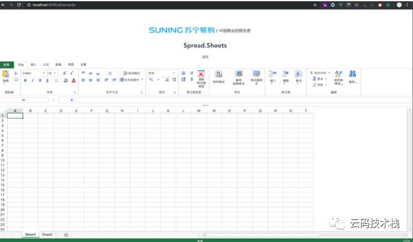This screenshot has height=242, width=413.
Task: Open the font size dropdown
Action: tap(52, 73)
